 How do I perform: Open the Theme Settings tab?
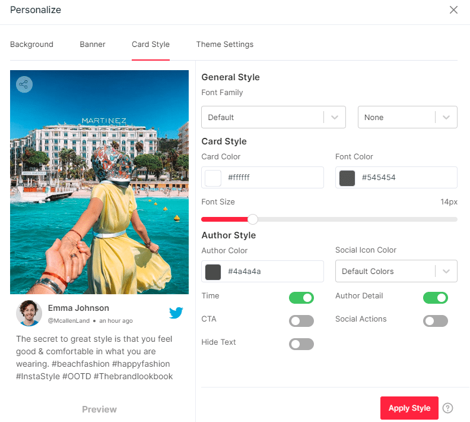pyautogui.click(x=224, y=45)
